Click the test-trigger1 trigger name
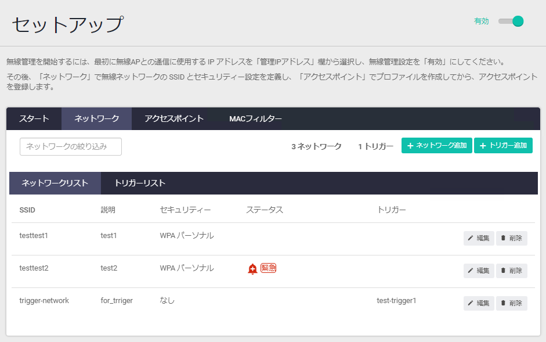This screenshot has height=342, width=546. (396, 301)
